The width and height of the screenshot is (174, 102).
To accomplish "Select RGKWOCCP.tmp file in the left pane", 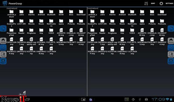I will 11,51.
